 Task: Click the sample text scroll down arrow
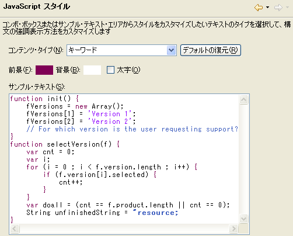pyautogui.click(x=243, y=218)
